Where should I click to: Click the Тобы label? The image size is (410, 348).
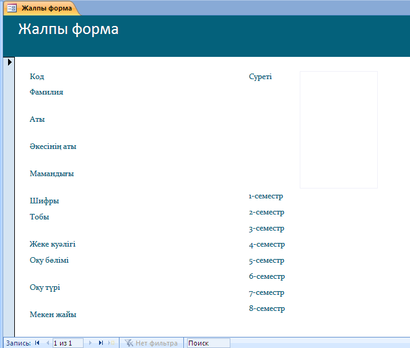40,217
